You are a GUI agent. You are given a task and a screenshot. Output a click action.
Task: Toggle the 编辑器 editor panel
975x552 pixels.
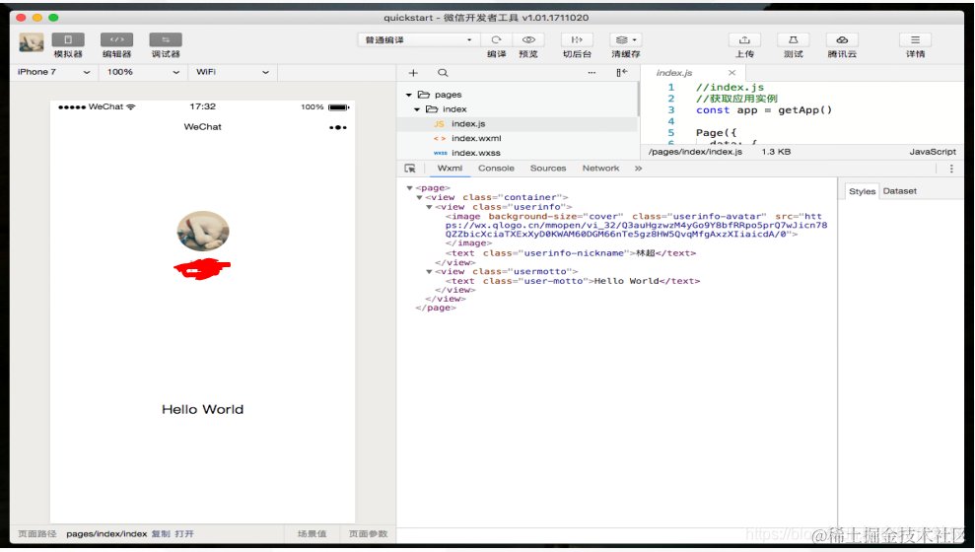coord(116,39)
